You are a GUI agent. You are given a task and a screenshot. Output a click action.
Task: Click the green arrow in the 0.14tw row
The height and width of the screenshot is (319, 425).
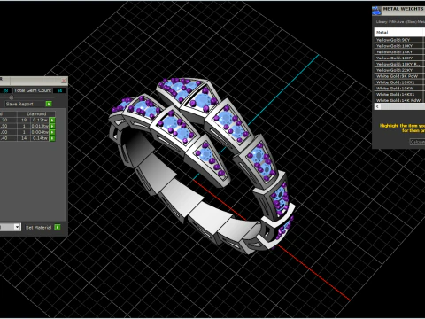click(x=52, y=138)
